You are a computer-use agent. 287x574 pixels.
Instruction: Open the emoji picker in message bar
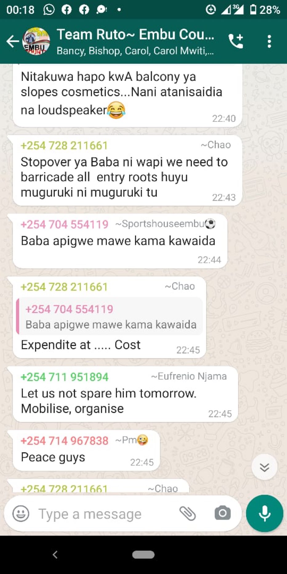point(21,513)
